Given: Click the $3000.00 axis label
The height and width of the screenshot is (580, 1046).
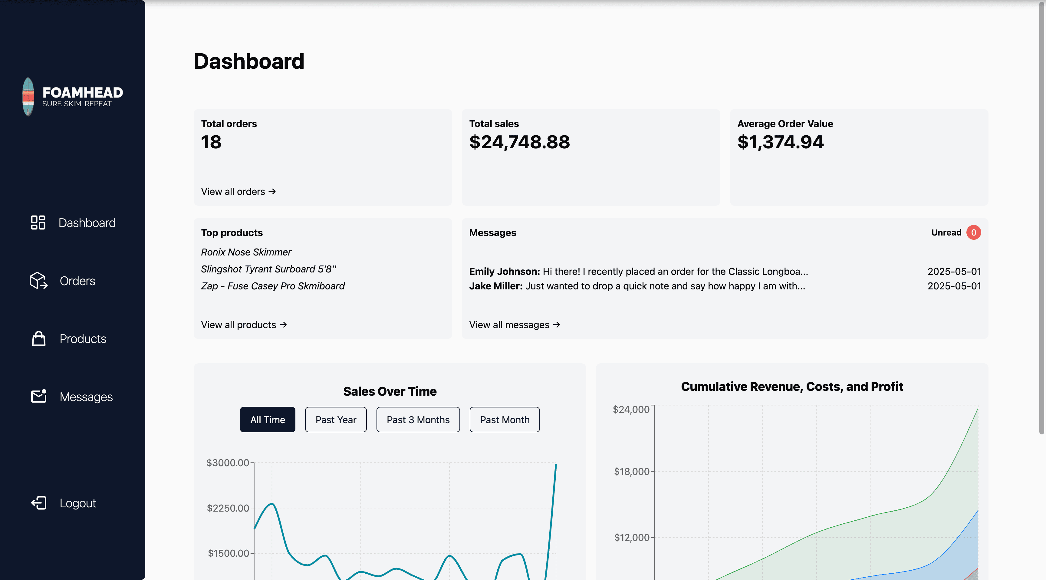Looking at the screenshot, I should click(x=227, y=463).
